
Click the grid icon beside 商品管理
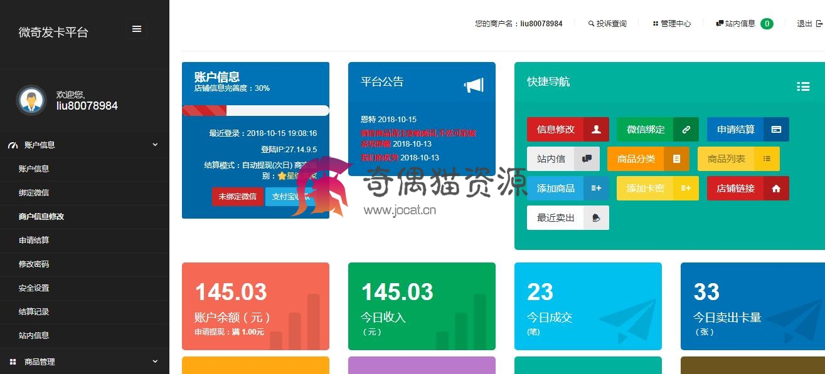(13, 361)
